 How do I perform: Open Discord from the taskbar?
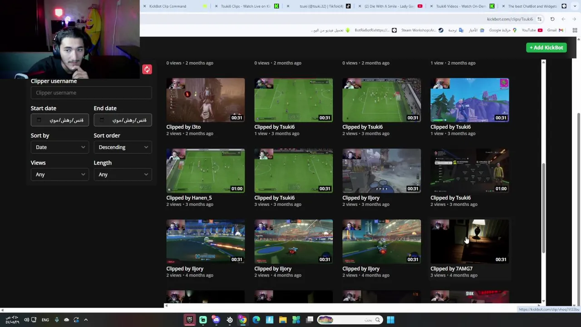(216, 320)
